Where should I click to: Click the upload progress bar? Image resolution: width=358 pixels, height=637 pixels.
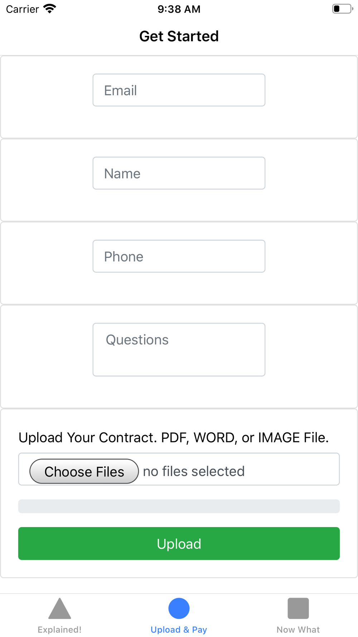179,506
